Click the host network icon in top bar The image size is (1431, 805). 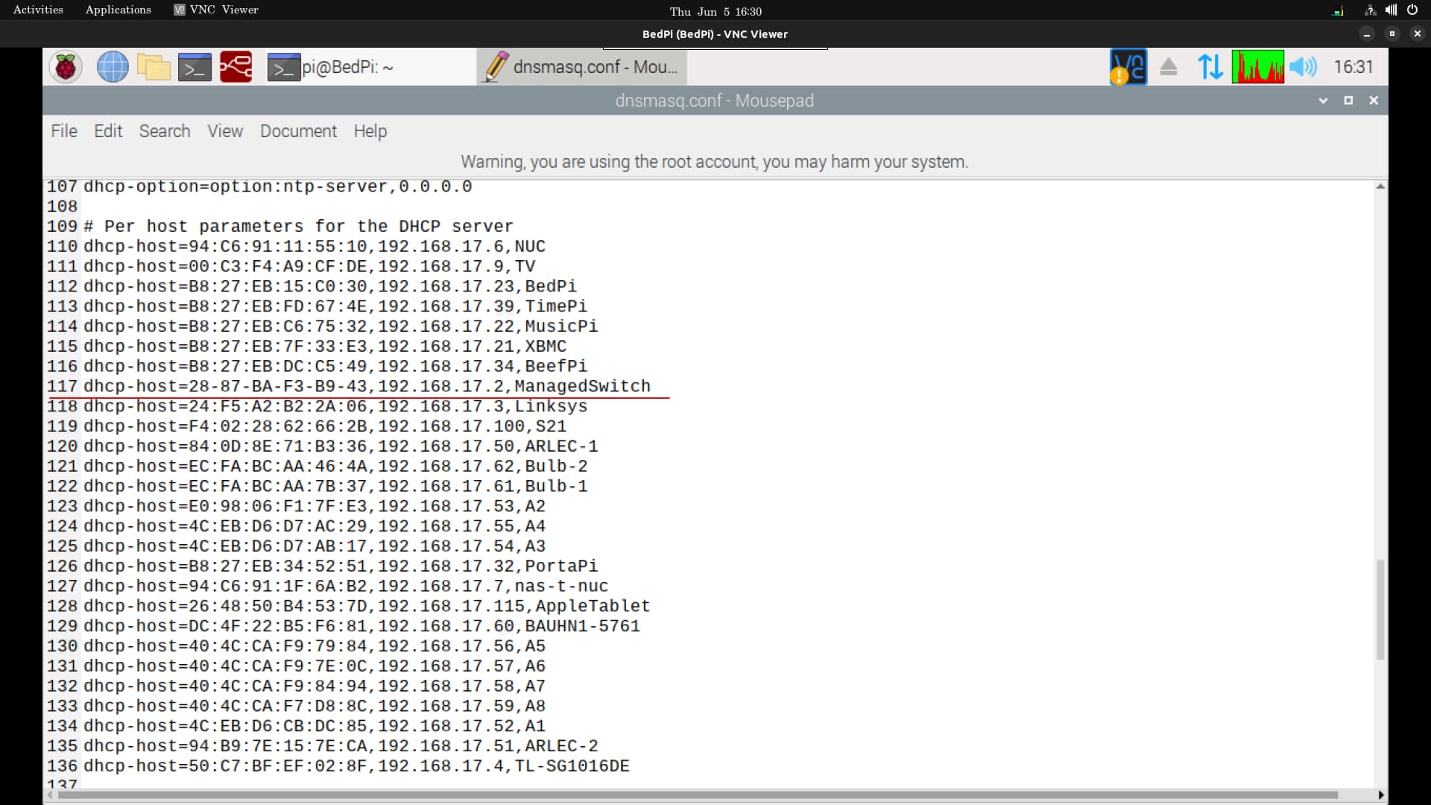(x=1370, y=10)
